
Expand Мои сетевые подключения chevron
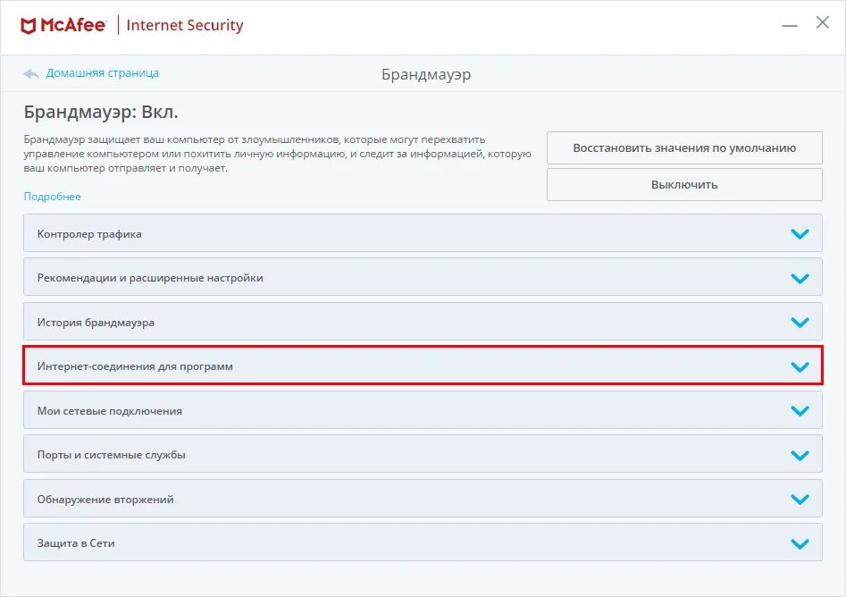pos(800,411)
